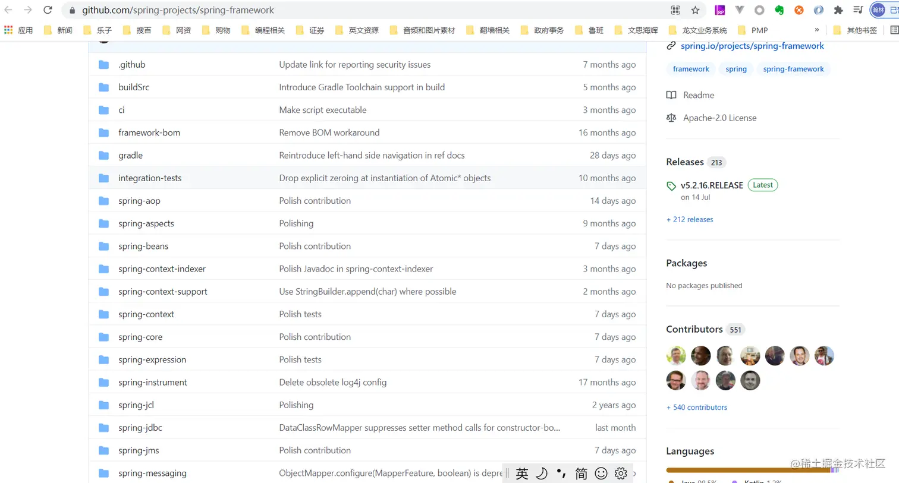The image size is (899, 483).
Task: Toggle the IME moon icon
Action: point(542,473)
